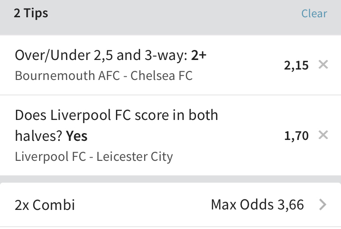Screen dimensions: 341x229
Task: Clear all tips from the betslip
Action: click(314, 14)
